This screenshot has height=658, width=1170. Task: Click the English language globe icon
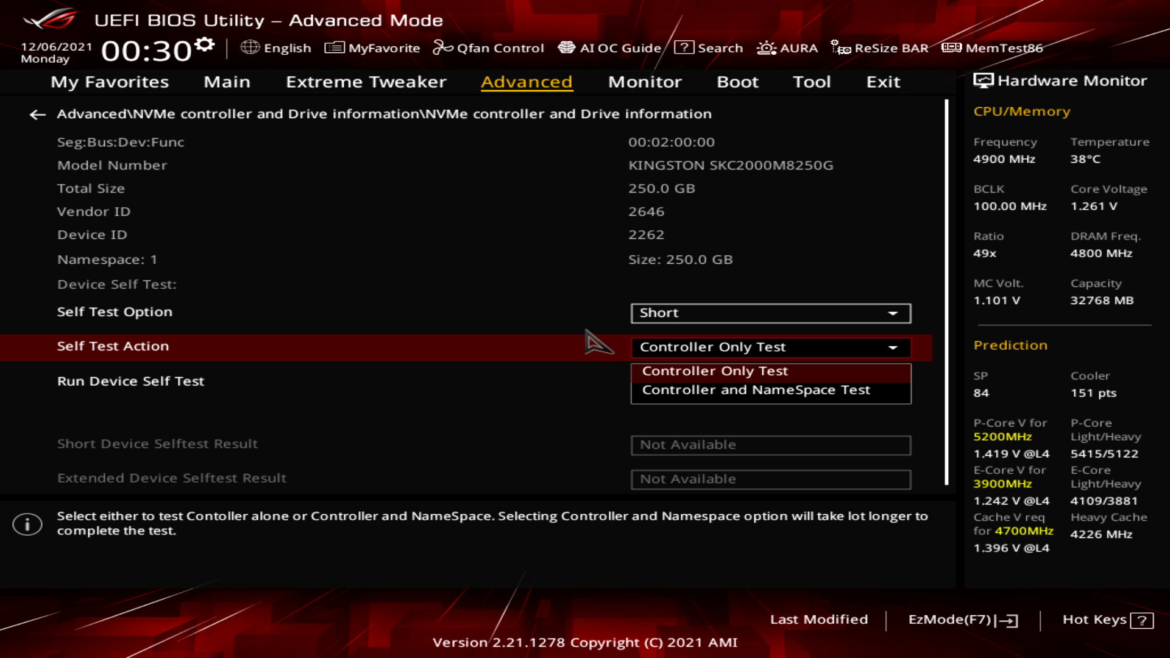[250, 48]
